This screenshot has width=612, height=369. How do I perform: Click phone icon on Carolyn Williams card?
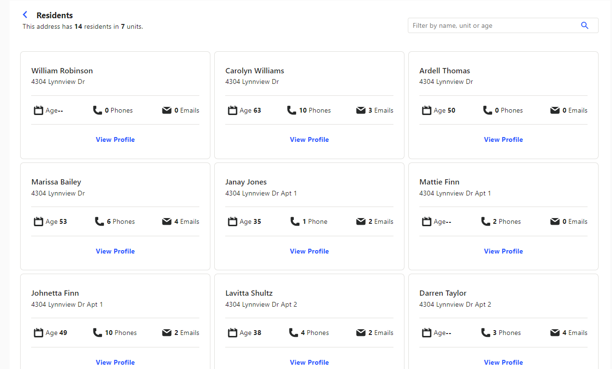[292, 110]
